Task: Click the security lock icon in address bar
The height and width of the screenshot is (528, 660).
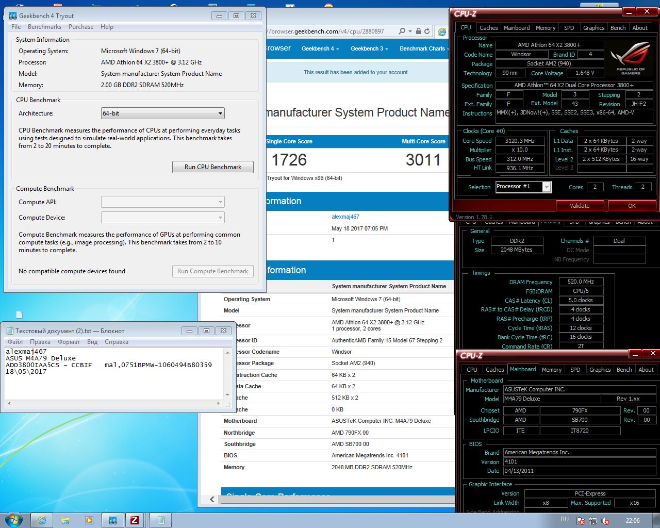Action: [x=419, y=31]
